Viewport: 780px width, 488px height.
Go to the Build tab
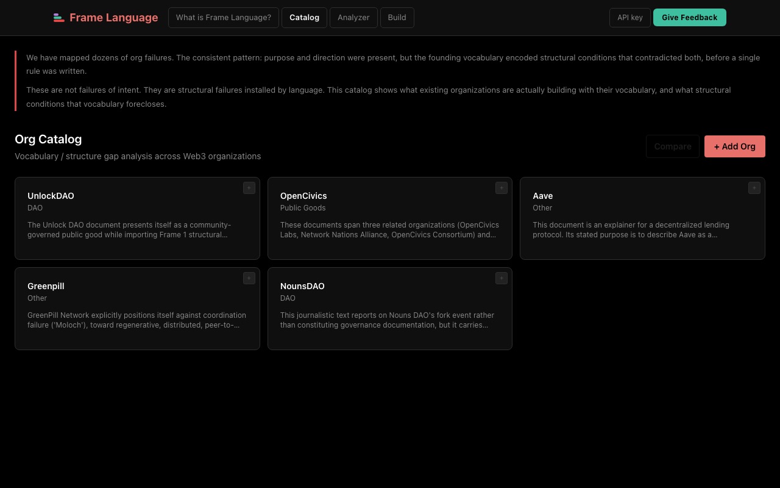pos(397,18)
